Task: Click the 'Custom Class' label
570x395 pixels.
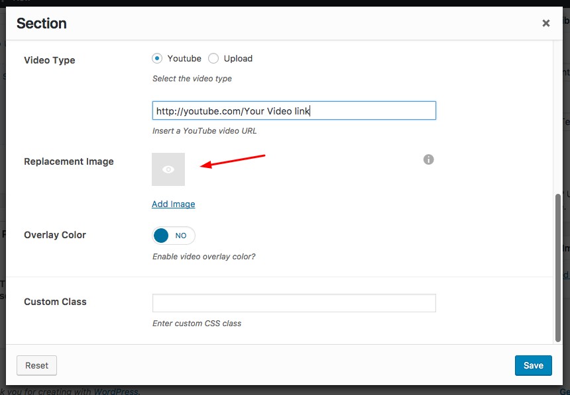Action: pos(55,302)
